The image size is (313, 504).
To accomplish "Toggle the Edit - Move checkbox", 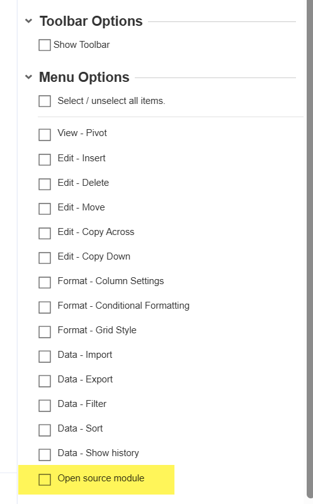I will pyautogui.click(x=45, y=209).
